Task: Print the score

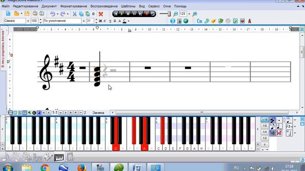Action: (x=35, y=14)
